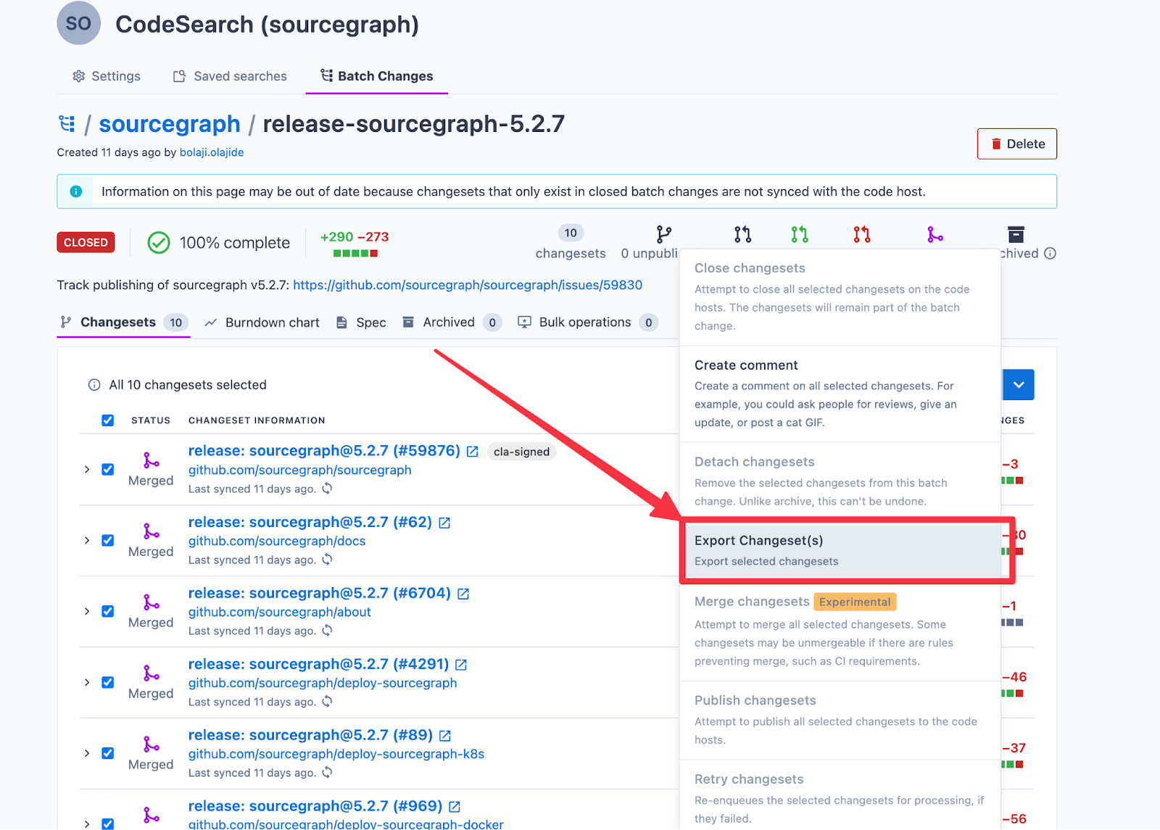Switch to the Burndown chart tab
The image size is (1160, 830).
[x=262, y=323]
